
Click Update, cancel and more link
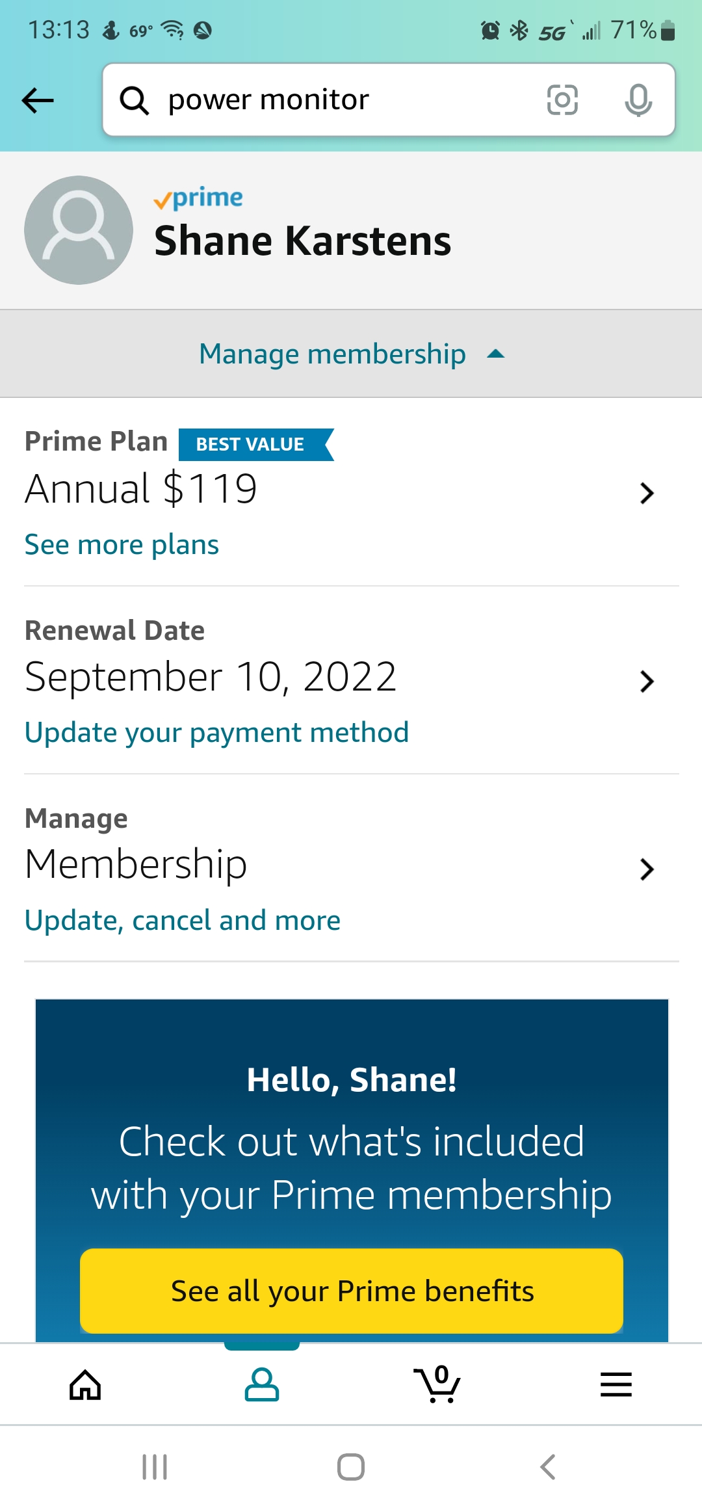tap(182, 921)
